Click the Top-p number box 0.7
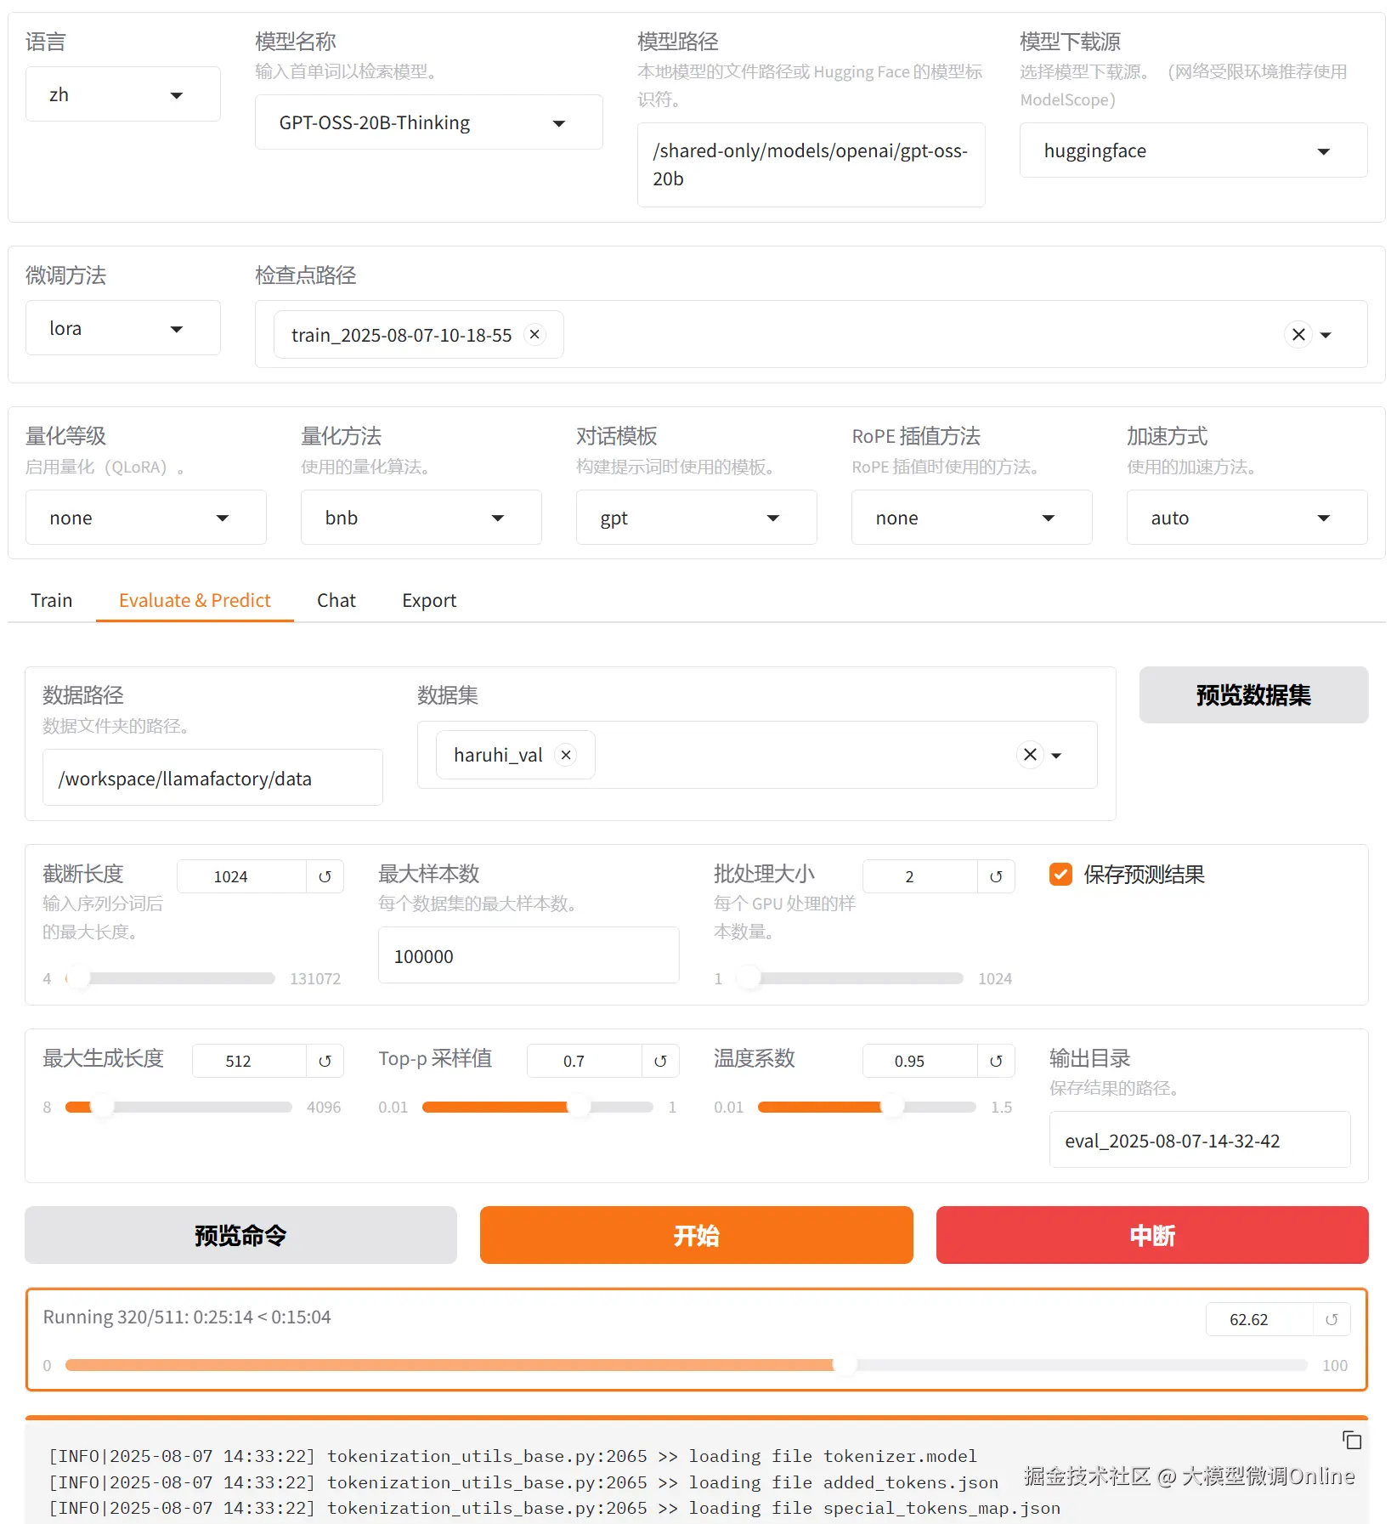The image size is (1391, 1524). [x=585, y=1061]
